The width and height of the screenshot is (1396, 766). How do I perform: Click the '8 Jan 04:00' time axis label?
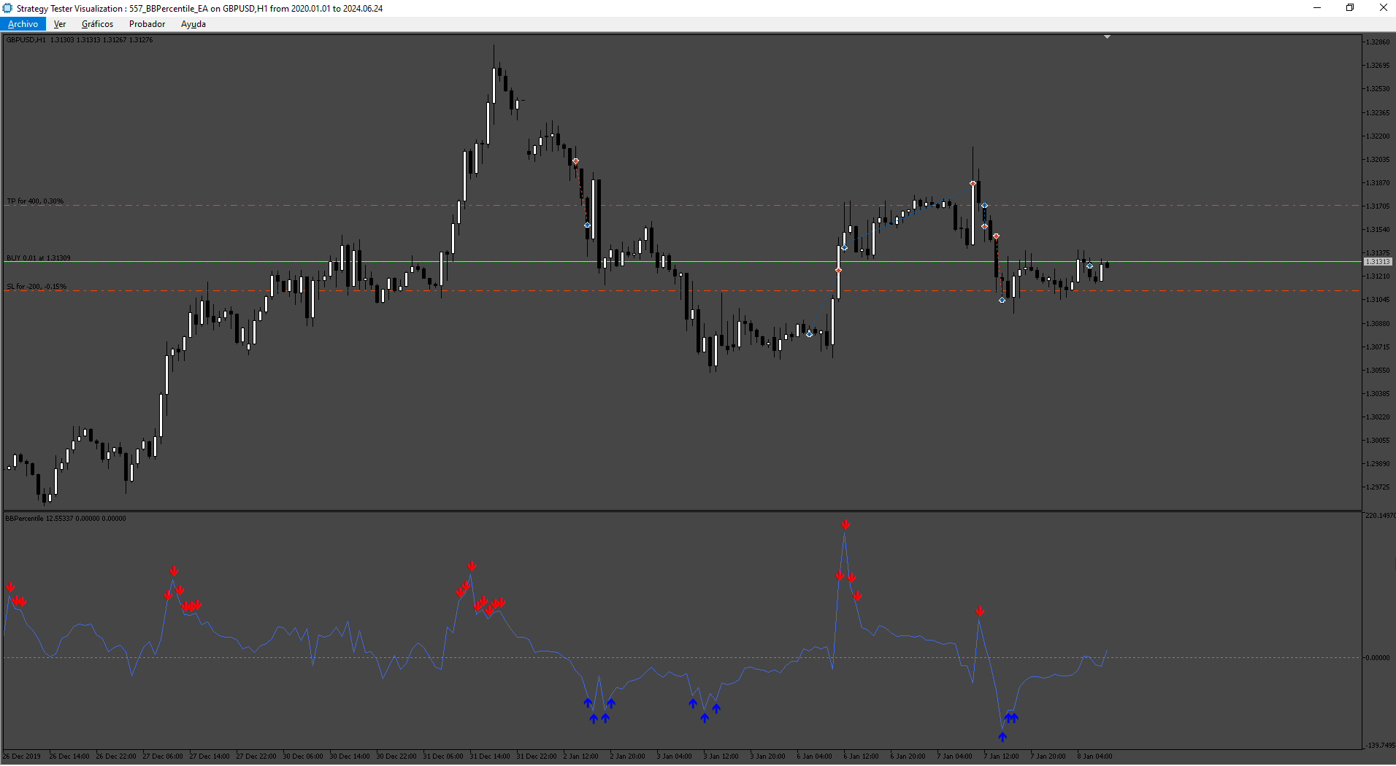pyautogui.click(x=1094, y=757)
